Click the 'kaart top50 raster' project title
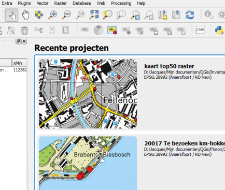The image size is (225, 190). click(169, 66)
